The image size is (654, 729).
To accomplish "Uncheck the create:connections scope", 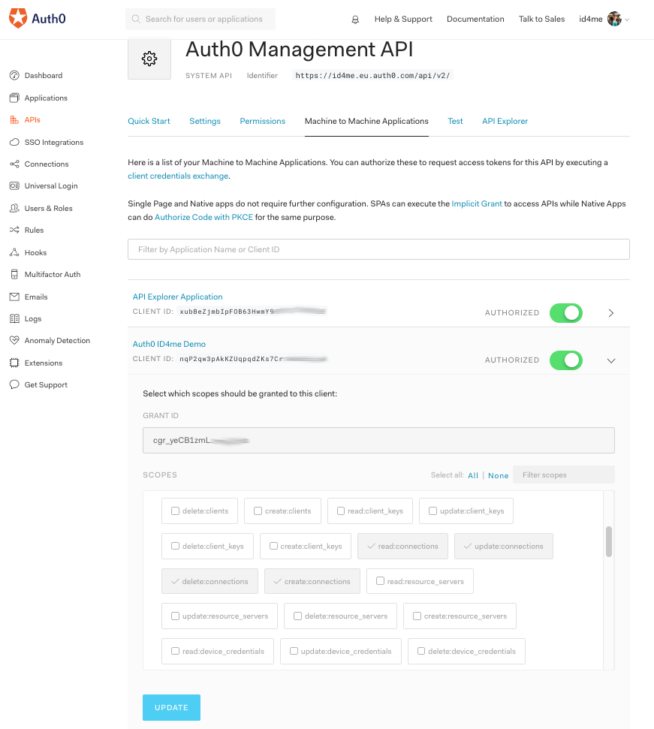I will pos(312,581).
